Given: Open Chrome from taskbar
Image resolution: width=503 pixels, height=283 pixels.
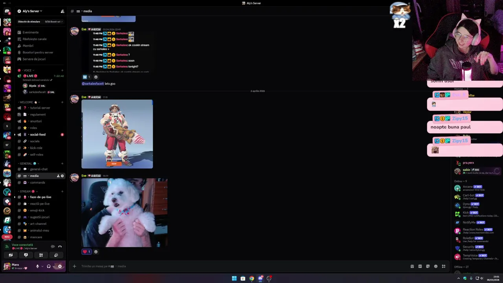Looking at the screenshot, I should (x=251, y=278).
